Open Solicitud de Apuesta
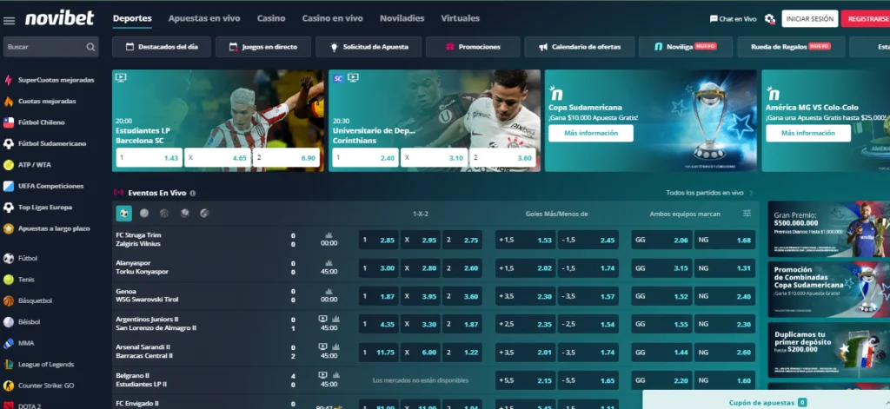The height and width of the screenshot is (409, 890). click(369, 47)
